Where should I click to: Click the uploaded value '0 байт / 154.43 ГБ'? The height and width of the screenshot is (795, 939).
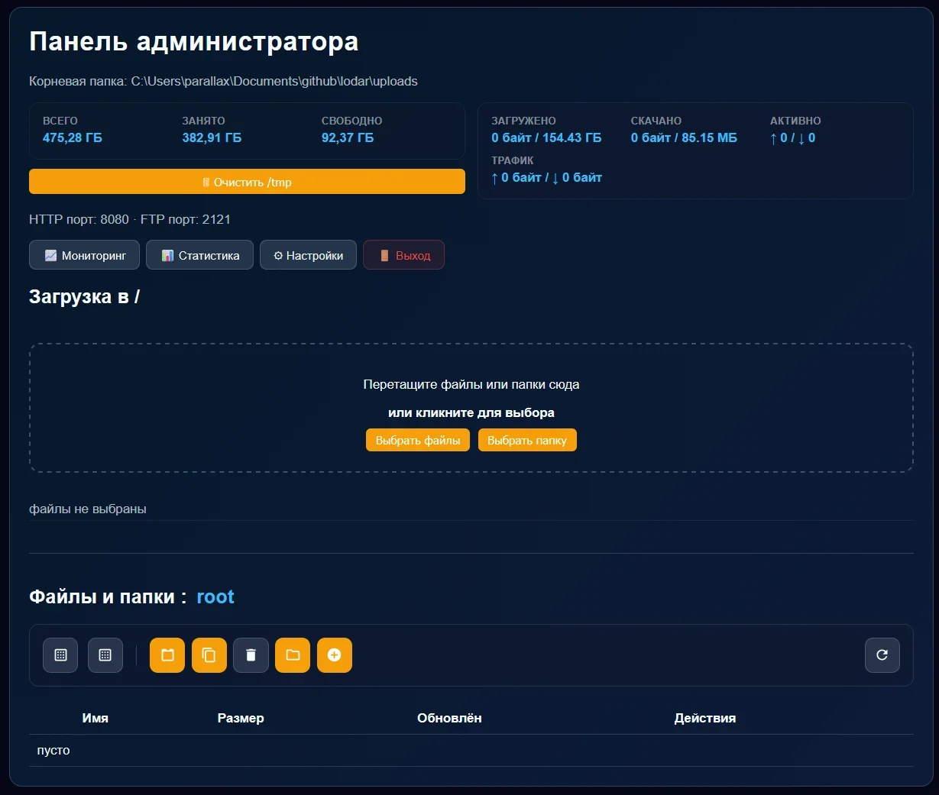coord(546,137)
